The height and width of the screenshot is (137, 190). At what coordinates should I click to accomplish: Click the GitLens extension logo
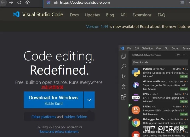click(136, 85)
